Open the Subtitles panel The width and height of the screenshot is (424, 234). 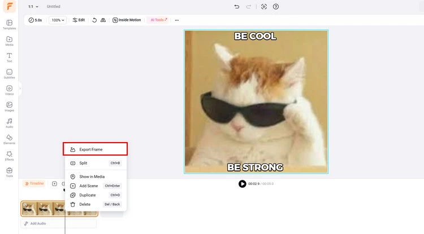pyautogui.click(x=9, y=74)
